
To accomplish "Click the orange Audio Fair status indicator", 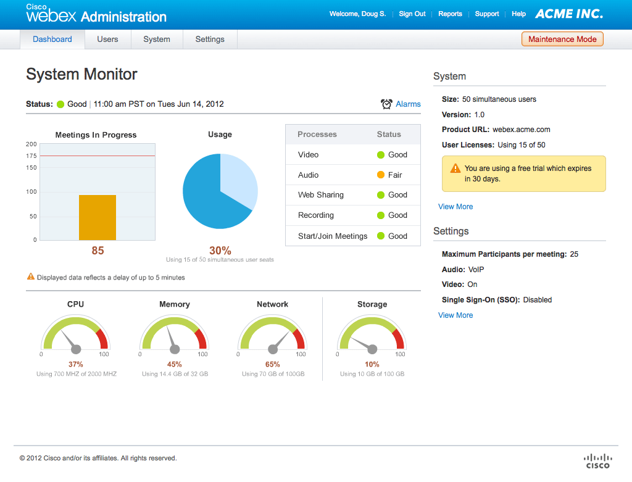I will pyautogui.click(x=381, y=175).
